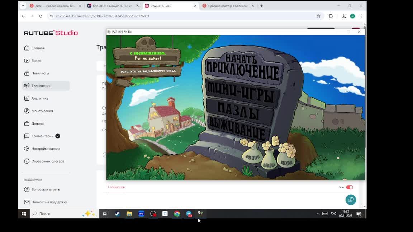Switch the РУС input language
413x232 pixels.
[x=333, y=214]
